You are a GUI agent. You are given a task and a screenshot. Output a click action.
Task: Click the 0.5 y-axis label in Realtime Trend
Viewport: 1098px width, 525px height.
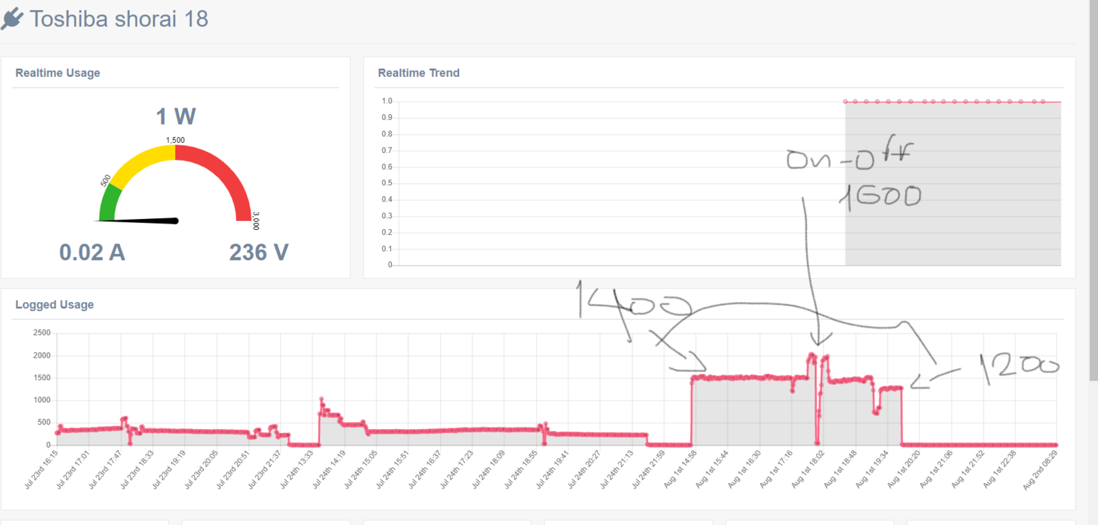[387, 183]
